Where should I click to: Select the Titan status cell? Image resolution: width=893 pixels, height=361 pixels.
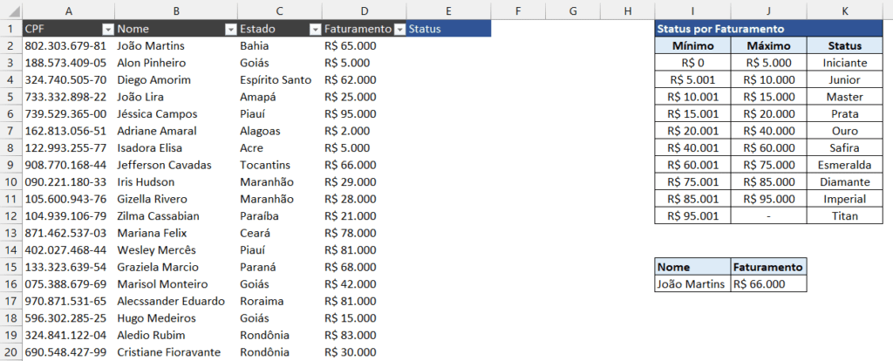tap(844, 215)
